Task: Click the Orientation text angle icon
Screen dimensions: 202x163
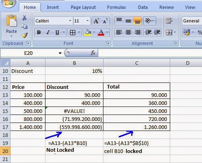Action: (x=148, y=21)
